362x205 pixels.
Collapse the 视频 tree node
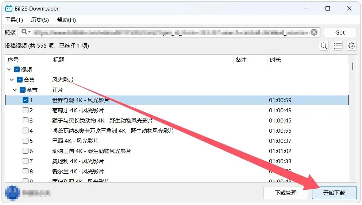(x=9, y=69)
